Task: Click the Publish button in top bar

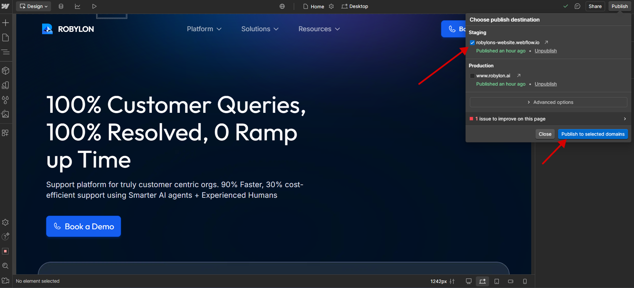Action: [x=620, y=6]
